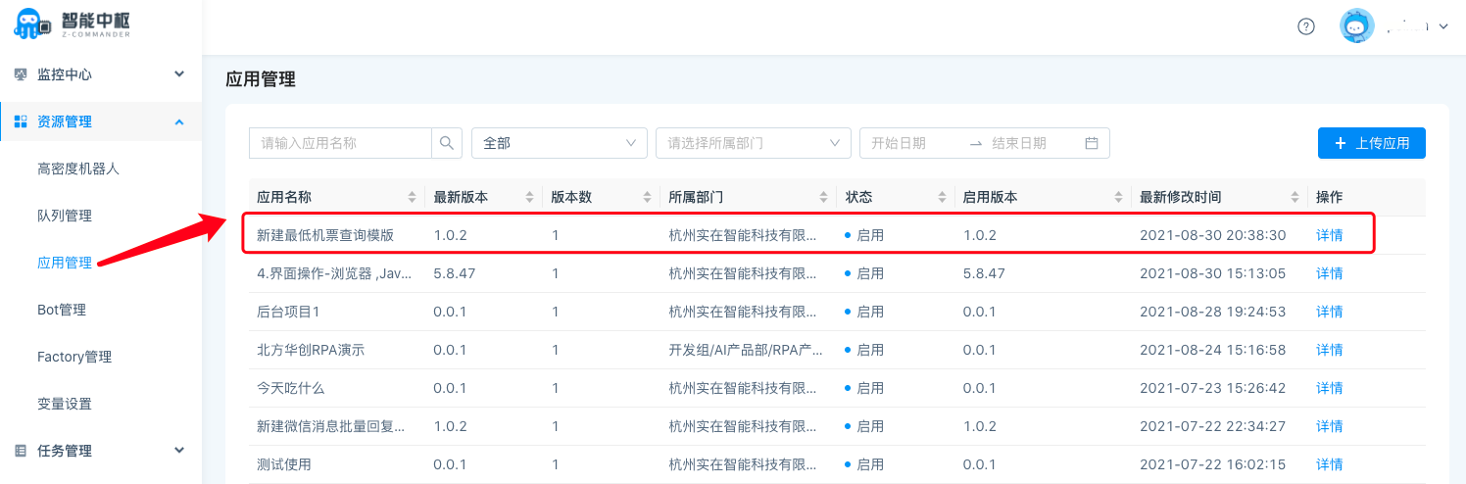Click the 上传应用 button
The image size is (1466, 484).
(x=1371, y=143)
